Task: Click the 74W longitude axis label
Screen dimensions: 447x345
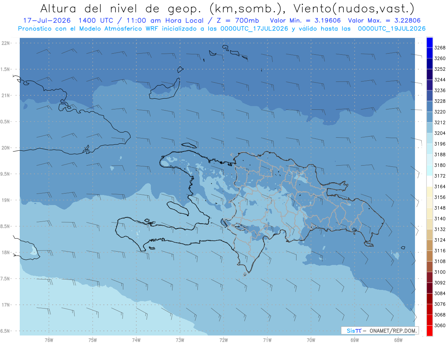Action: pyautogui.click(x=136, y=340)
